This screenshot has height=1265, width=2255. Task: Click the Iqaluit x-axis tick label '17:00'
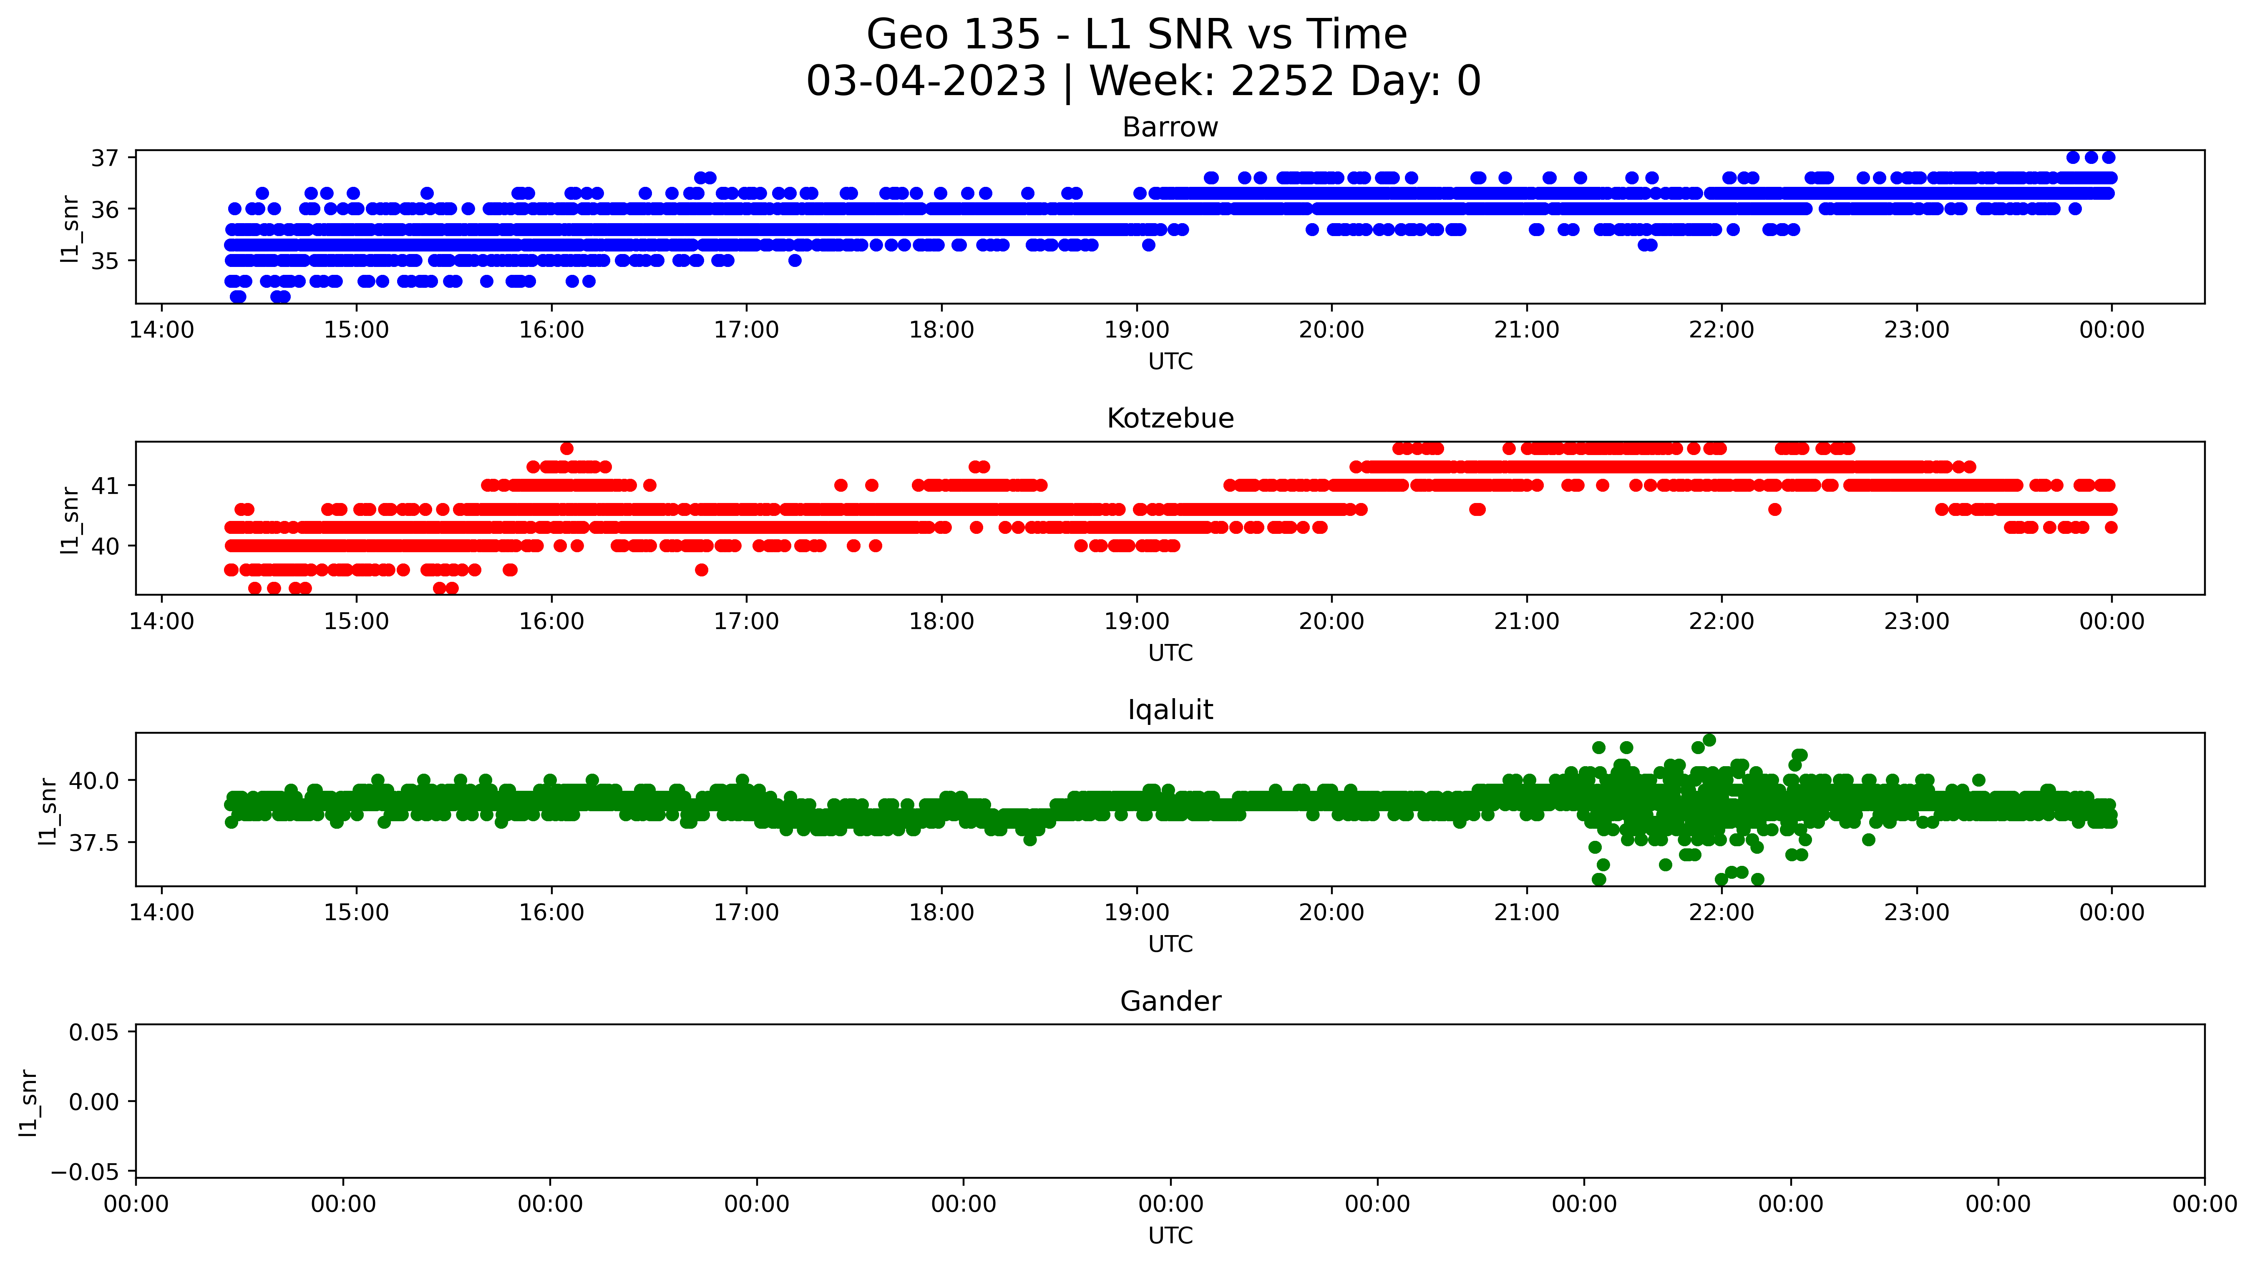[746, 913]
